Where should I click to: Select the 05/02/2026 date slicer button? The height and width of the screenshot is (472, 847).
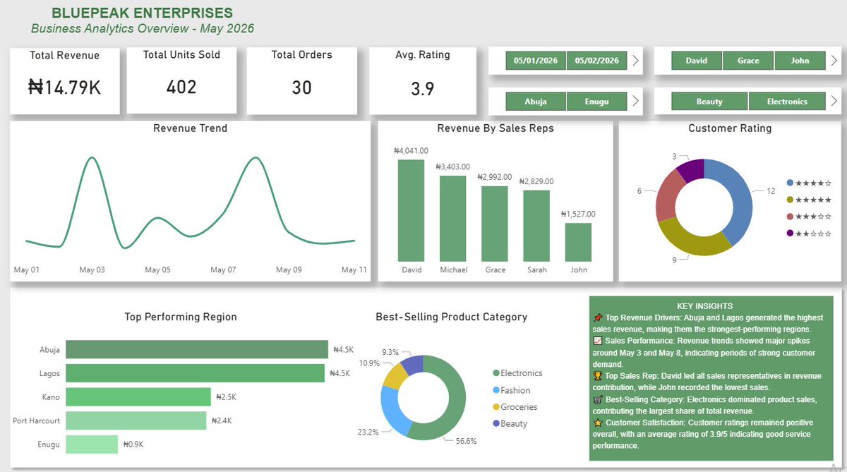[597, 61]
